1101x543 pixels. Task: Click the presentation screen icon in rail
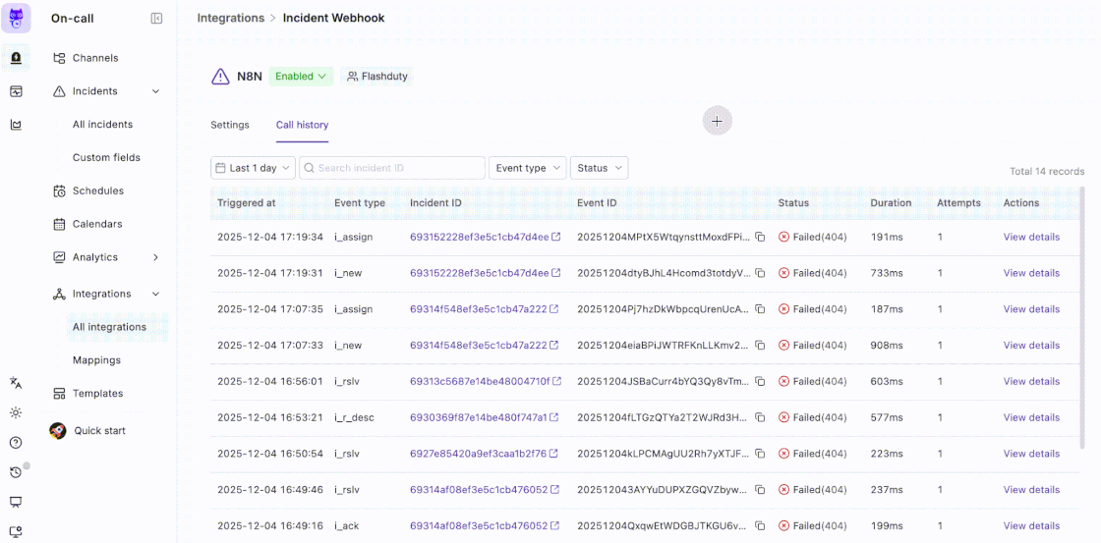16,503
